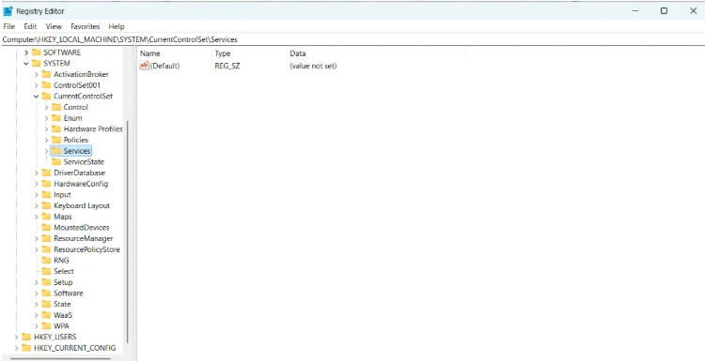Collapse the CurrentControlSet key
The image size is (705, 361).
tap(37, 96)
